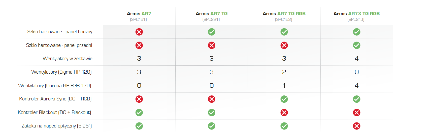Click the Wentylatory w zestawie row label
Viewport: 433px width, 138px height.
click(x=68, y=59)
